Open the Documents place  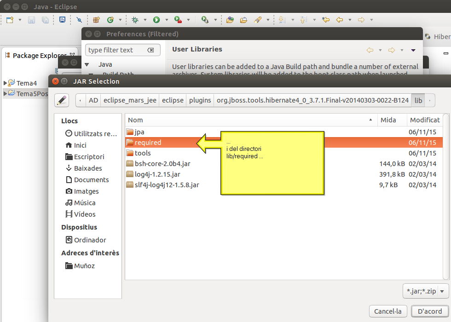coord(87,180)
